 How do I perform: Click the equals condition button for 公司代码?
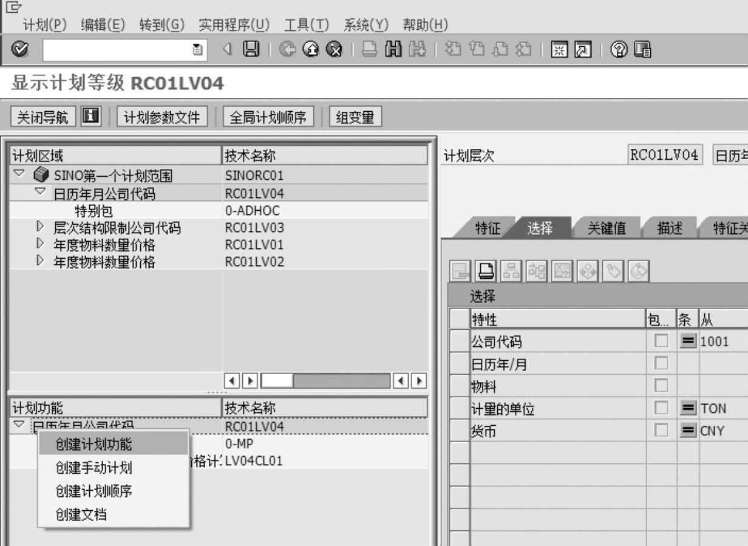(687, 341)
